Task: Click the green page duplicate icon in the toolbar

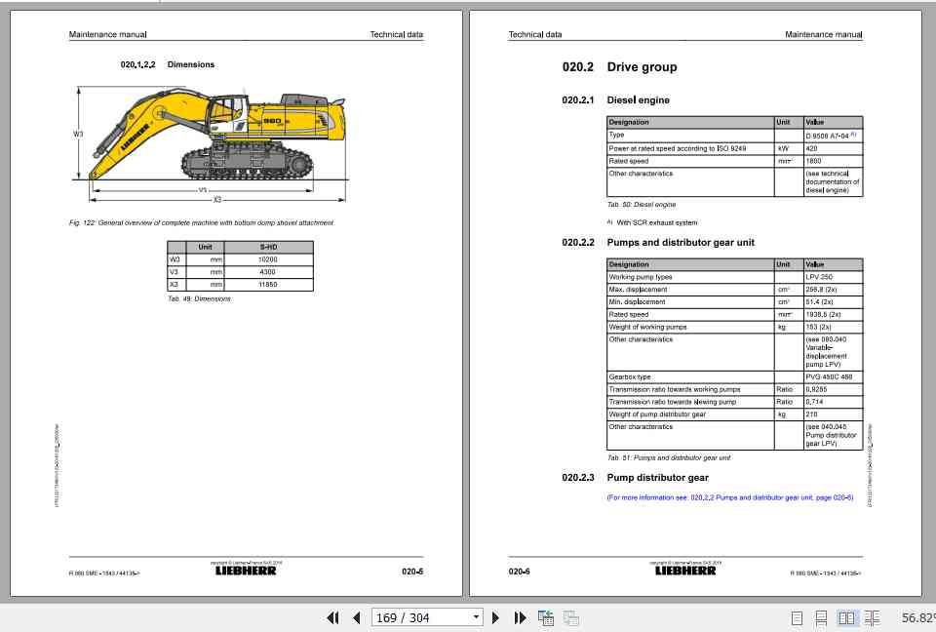Action: pyautogui.click(x=546, y=617)
